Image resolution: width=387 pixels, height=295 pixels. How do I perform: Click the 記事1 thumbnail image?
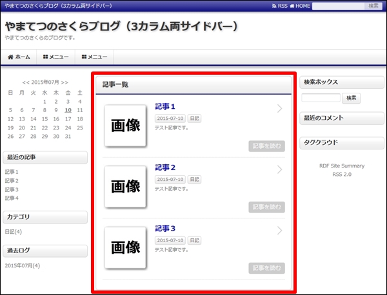tap(125, 126)
